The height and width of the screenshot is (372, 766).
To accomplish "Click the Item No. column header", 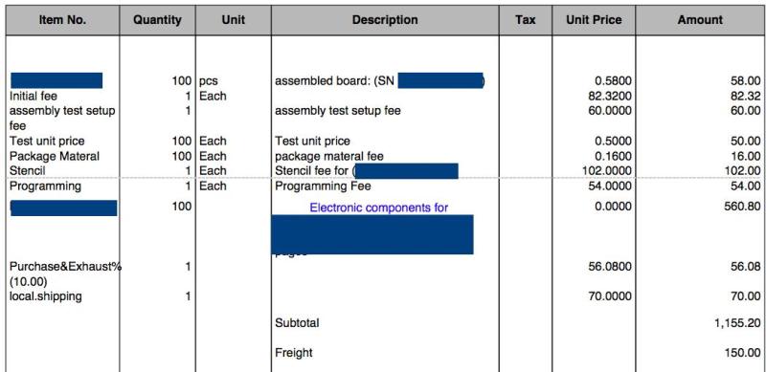I will (x=62, y=20).
